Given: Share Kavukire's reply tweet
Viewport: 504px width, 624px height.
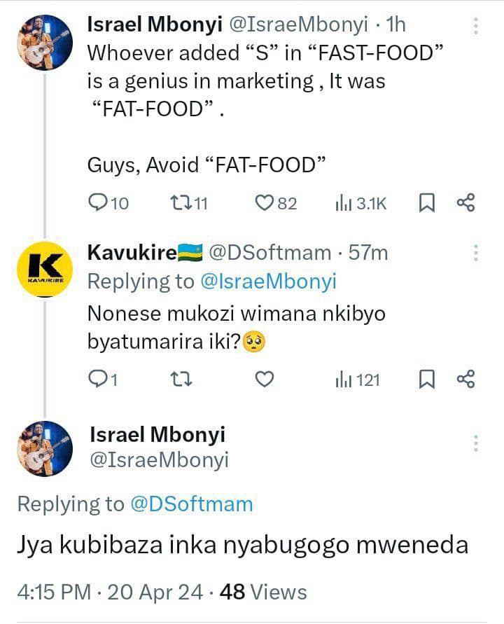Looking at the screenshot, I should tap(466, 380).
